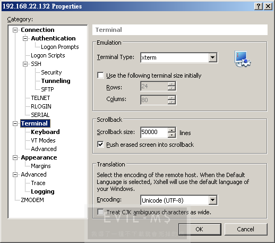275x243 pixels.
Task: Click into the Scrollback size field
Action: click(154, 132)
